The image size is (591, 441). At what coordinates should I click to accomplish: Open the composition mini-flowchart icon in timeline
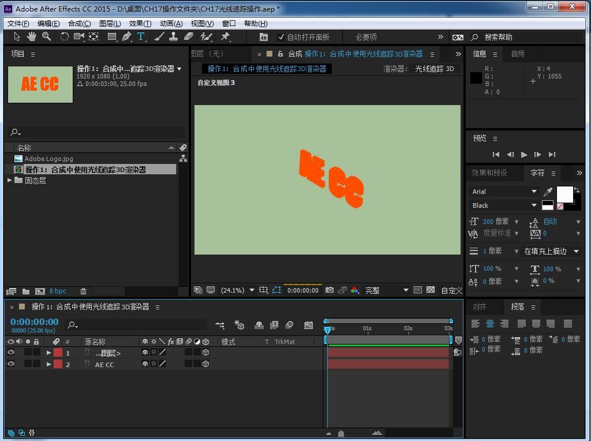[220, 325]
